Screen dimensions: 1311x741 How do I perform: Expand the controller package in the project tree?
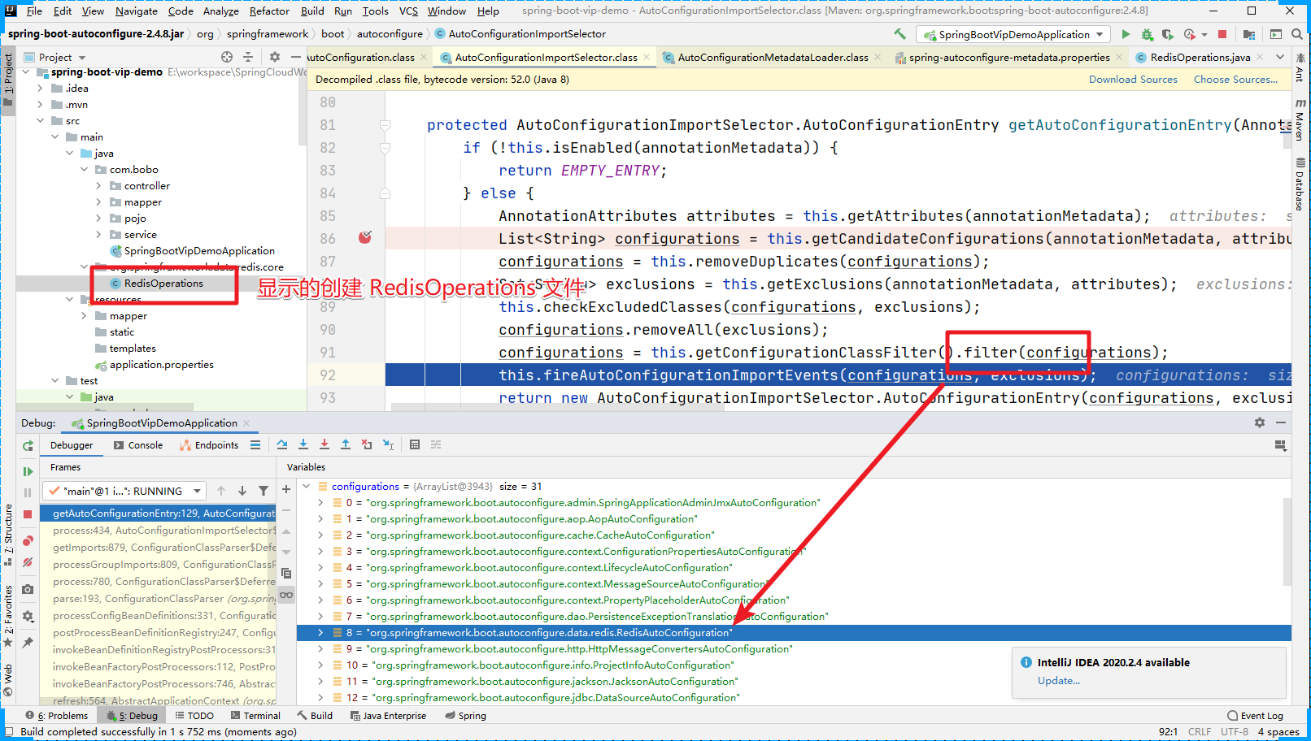99,186
